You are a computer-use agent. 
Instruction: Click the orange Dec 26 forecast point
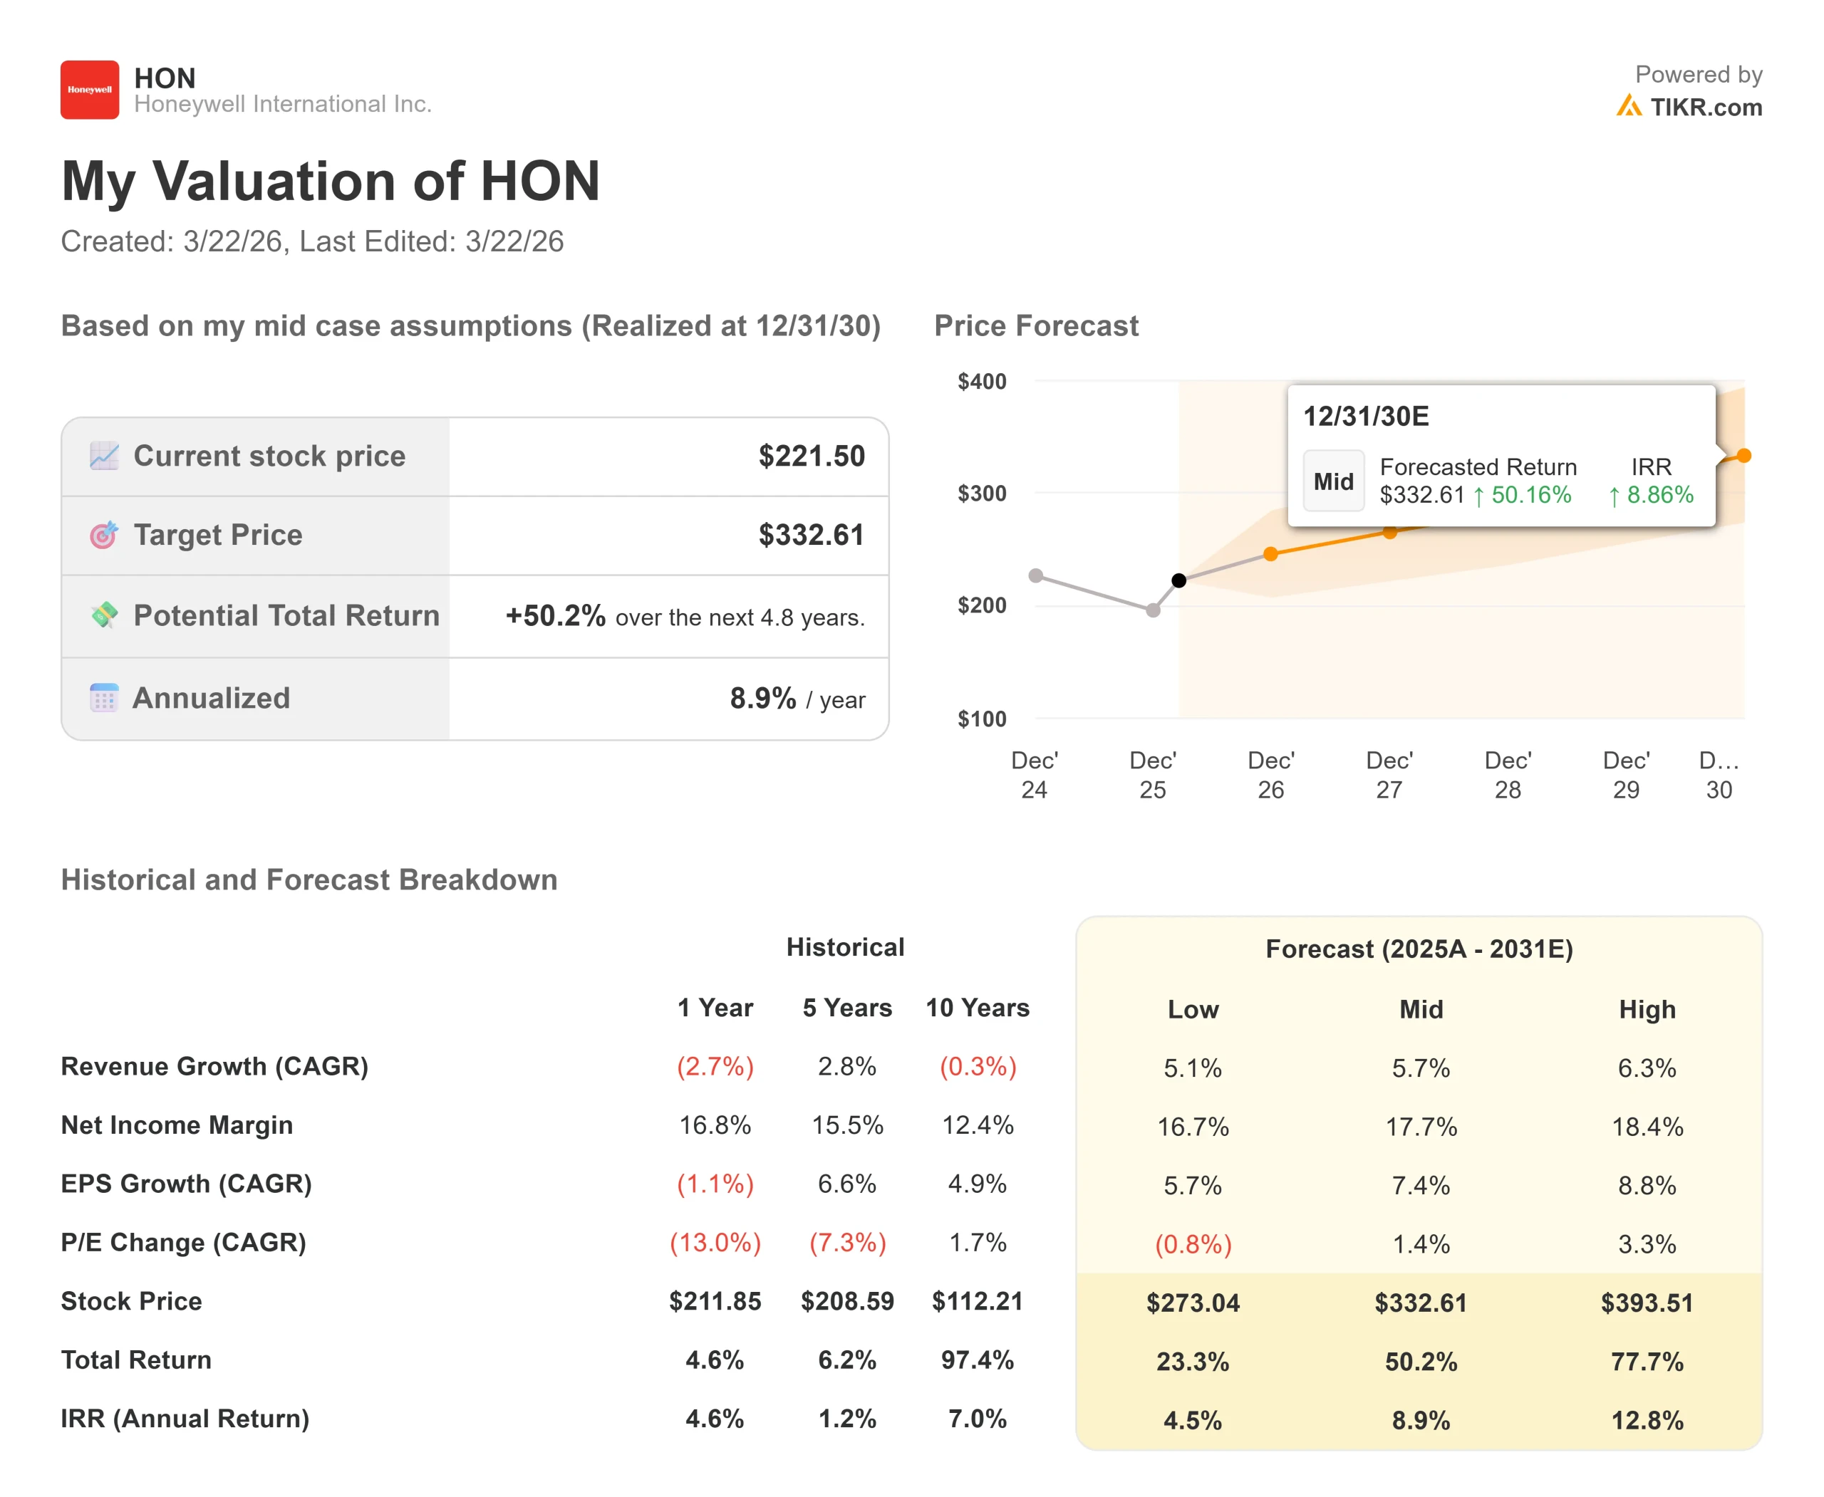click(1270, 553)
